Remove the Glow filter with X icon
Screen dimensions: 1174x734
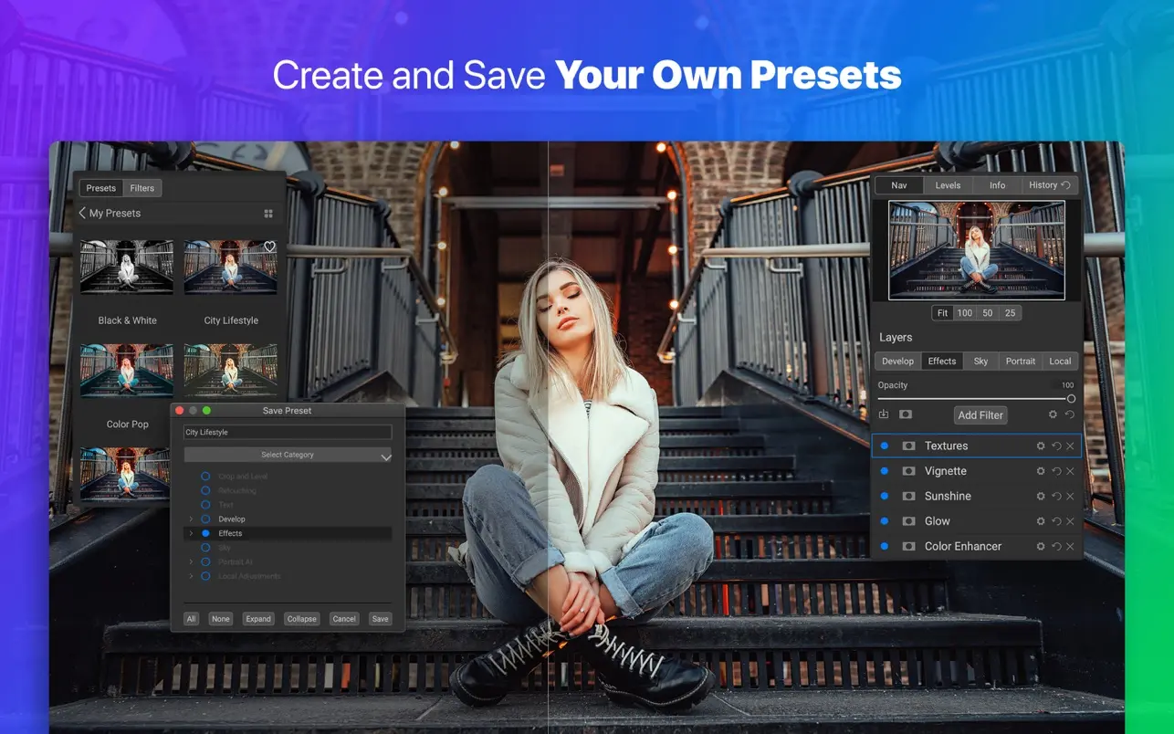click(x=1070, y=521)
